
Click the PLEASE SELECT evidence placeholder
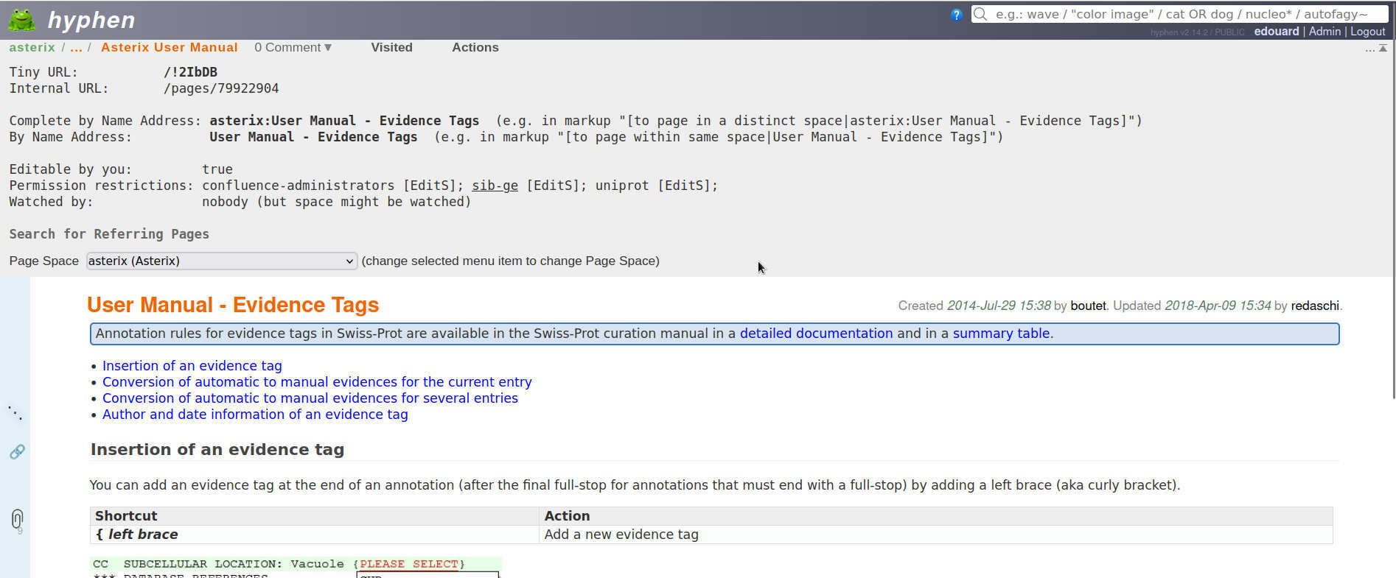click(x=409, y=564)
